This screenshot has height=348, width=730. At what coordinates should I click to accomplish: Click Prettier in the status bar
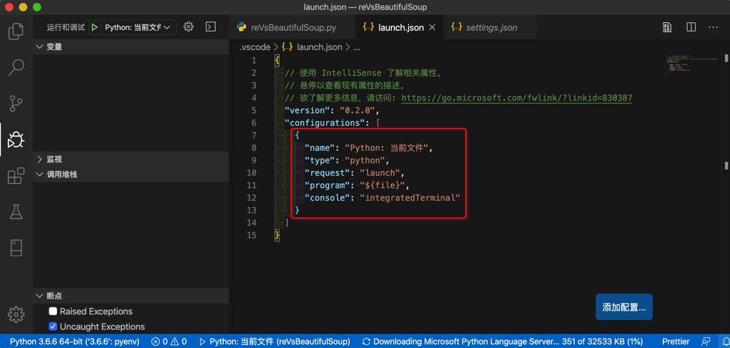point(676,342)
